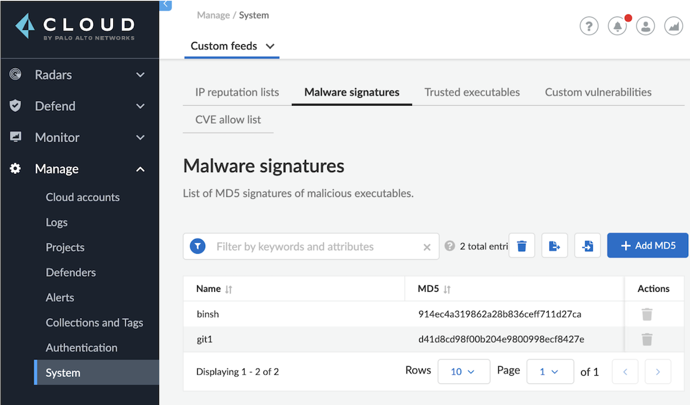Screen dimensions: 690x405
Task: Sort the table by MD5 column
Action: pyautogui.click(x=447, y=289)
